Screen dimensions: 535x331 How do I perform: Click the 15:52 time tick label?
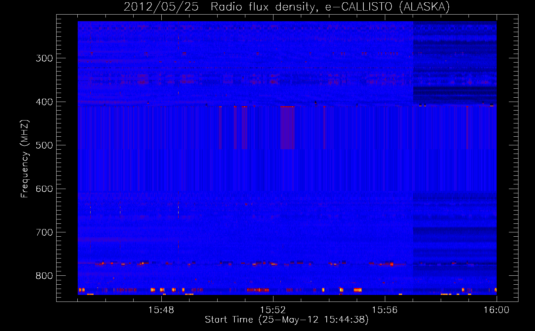click(273, 310)
